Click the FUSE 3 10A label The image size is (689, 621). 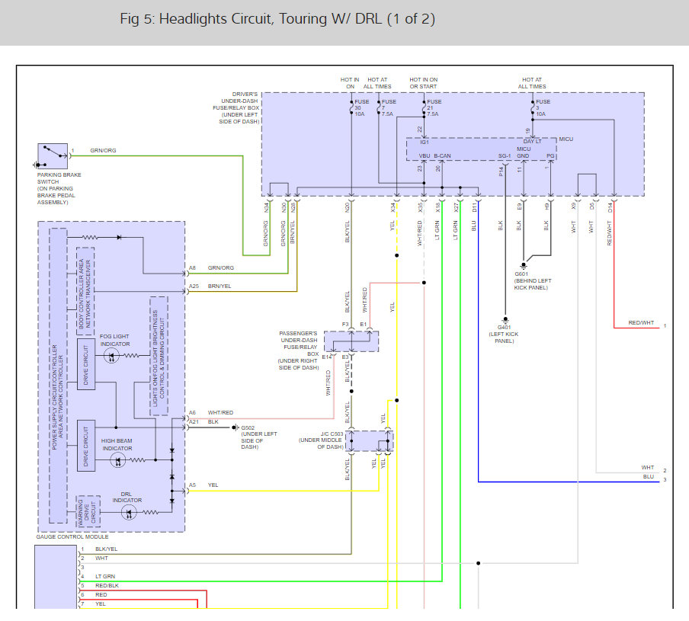pos(543,107)
